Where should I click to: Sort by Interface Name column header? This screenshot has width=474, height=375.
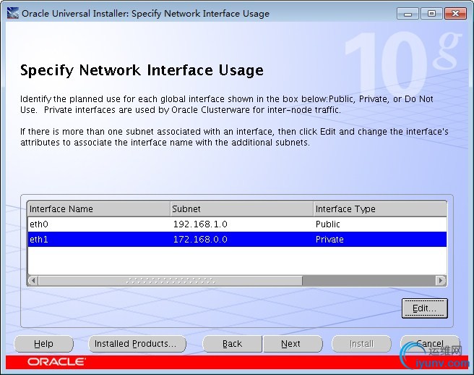98,209
